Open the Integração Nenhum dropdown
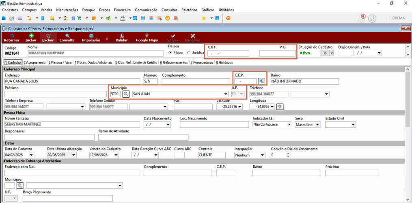412x203 pixels. point(262,155)
